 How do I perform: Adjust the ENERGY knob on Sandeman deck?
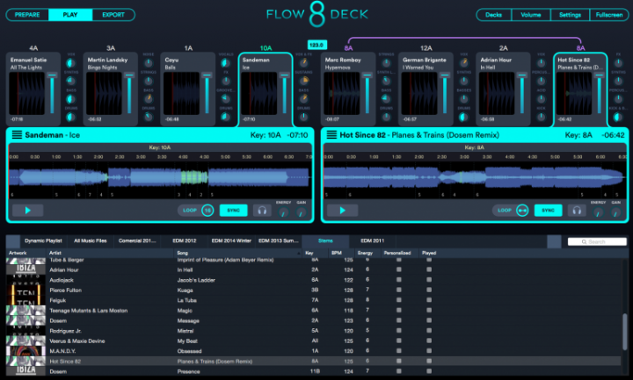(283, 212)
